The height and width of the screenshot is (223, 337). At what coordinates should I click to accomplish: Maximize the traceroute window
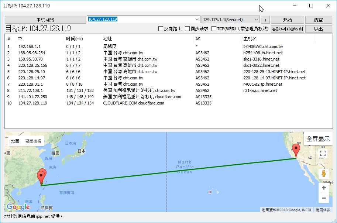point(311,6)
